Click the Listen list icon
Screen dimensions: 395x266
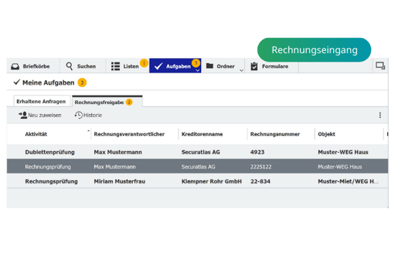116,67
